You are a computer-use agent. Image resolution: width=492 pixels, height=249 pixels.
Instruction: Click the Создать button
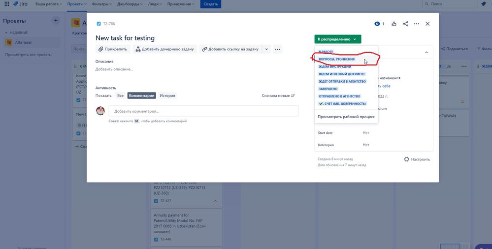coord(211,4)
